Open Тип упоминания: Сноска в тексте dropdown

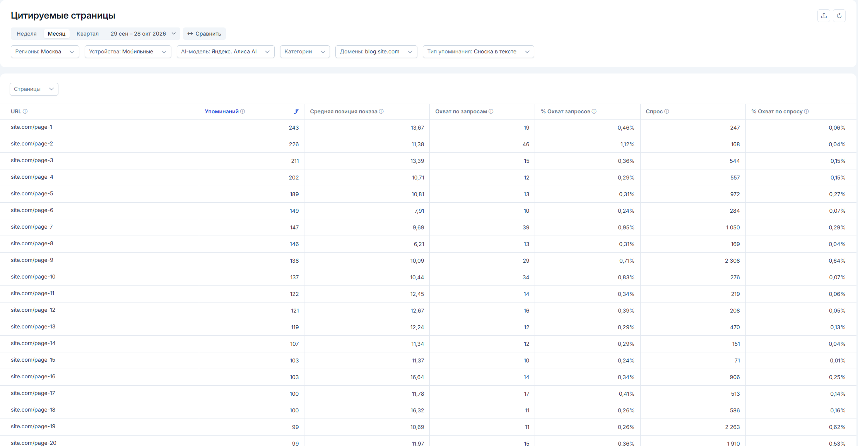(x=478, y=51)
